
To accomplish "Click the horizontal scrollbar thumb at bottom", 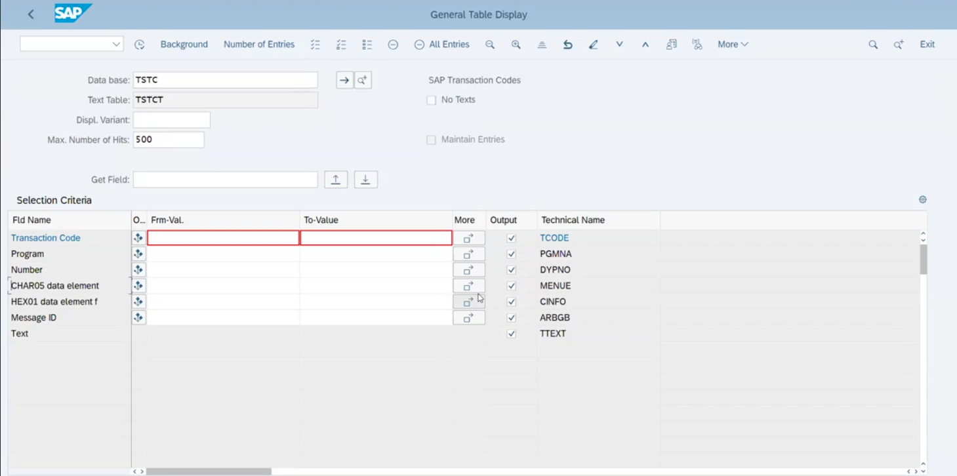I will tap(209, 471).
